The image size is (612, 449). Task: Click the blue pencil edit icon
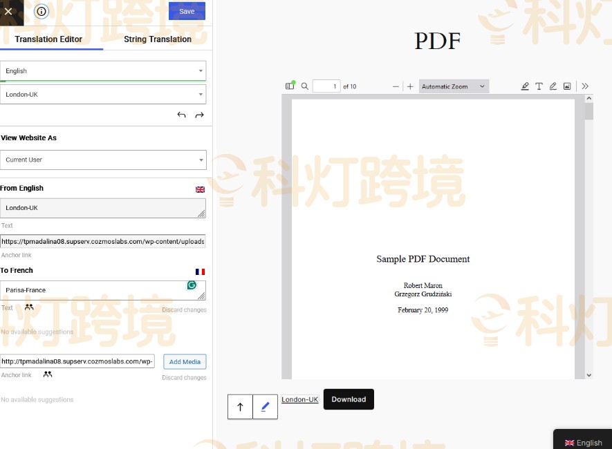(265, 407)
